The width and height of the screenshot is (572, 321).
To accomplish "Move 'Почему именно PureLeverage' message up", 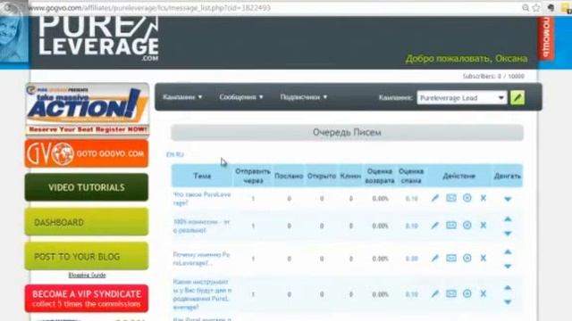I will [x=508, y=251].
